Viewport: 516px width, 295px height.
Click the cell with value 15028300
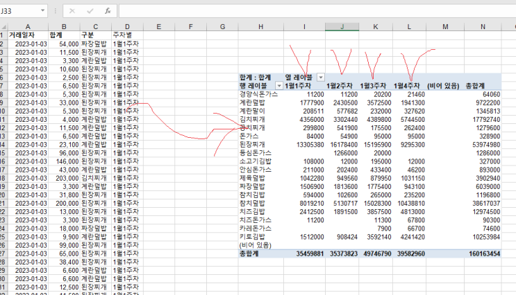pyautogui.click(x=378, y=204)
